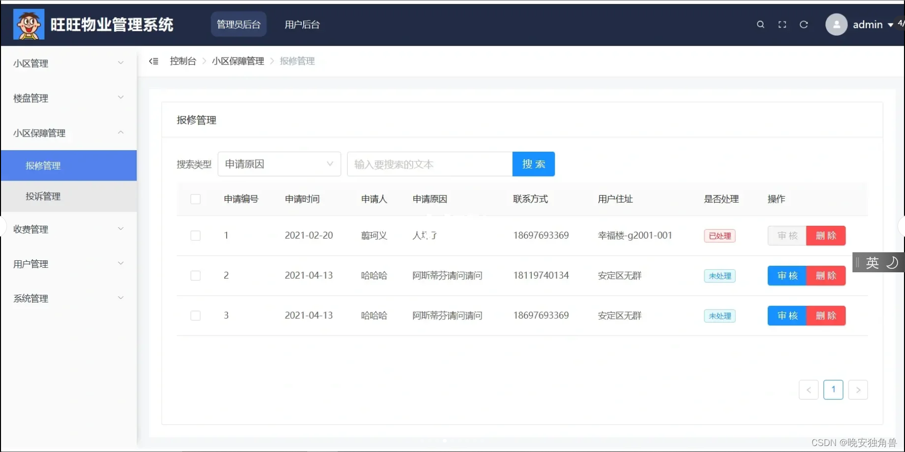Check the select-all checkbox in table header
This screenshot has width=905, height=452.
click(196, 199)
